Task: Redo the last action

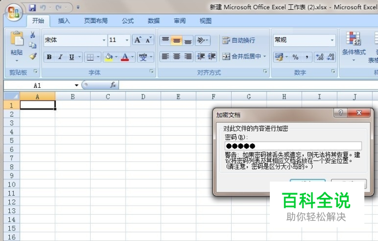Action: coord(58,8)
